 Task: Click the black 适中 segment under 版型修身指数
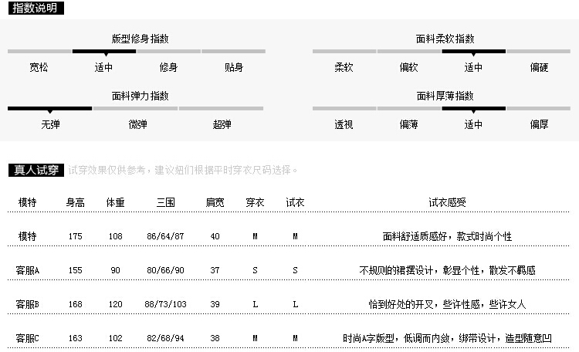pos(104,52)
